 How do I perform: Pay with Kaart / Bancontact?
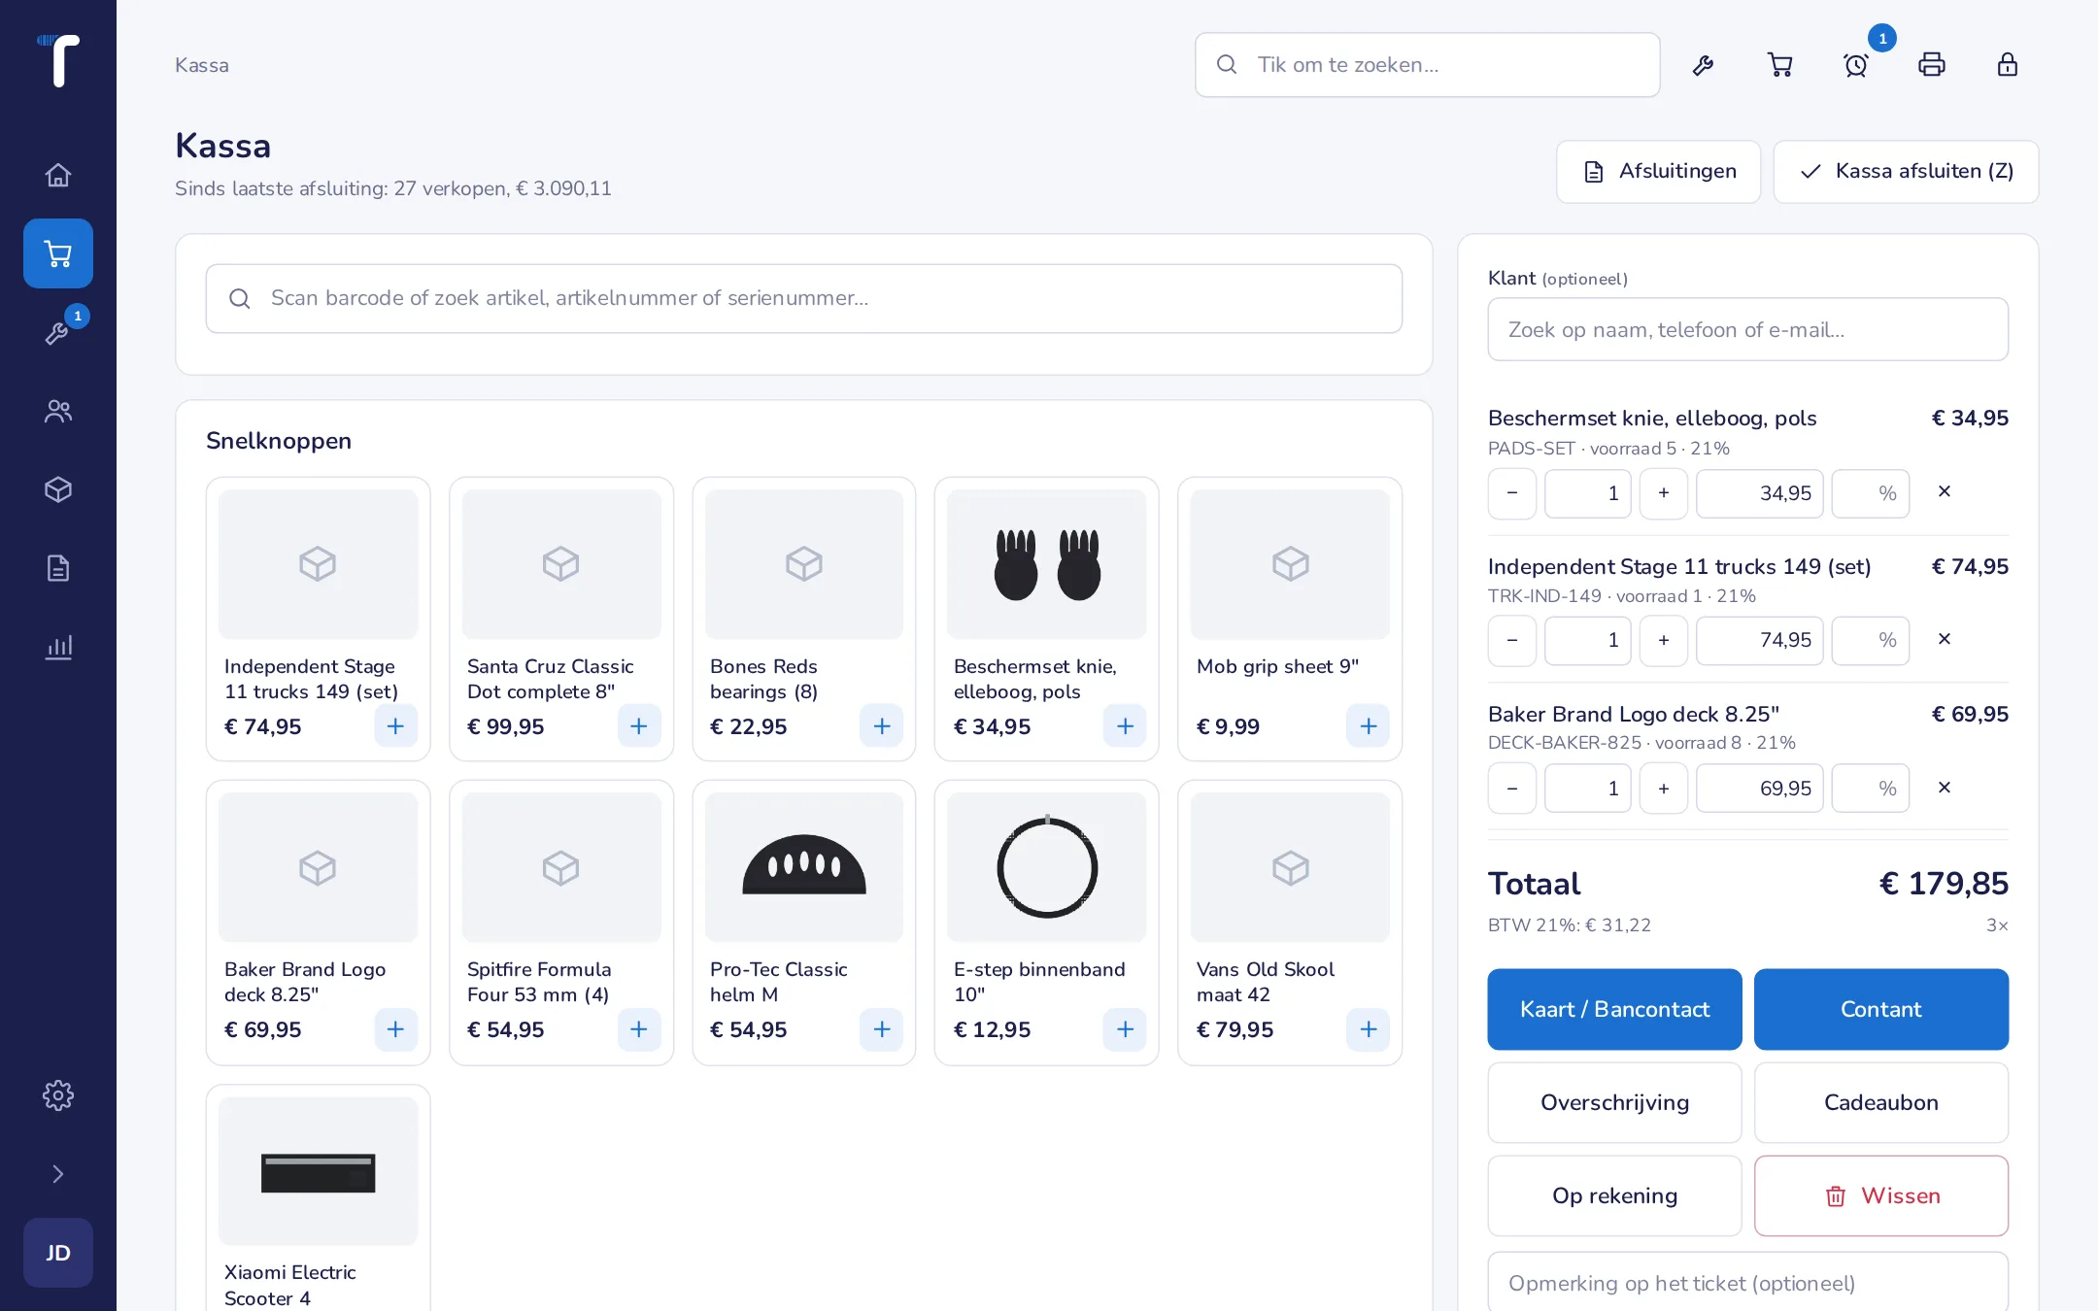pyautogui.click(x=1614, y=1009)
